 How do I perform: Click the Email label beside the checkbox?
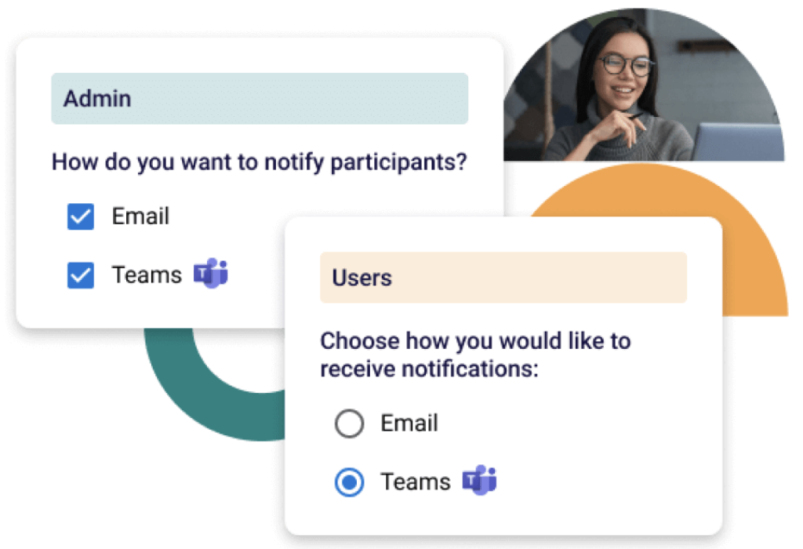140,216
